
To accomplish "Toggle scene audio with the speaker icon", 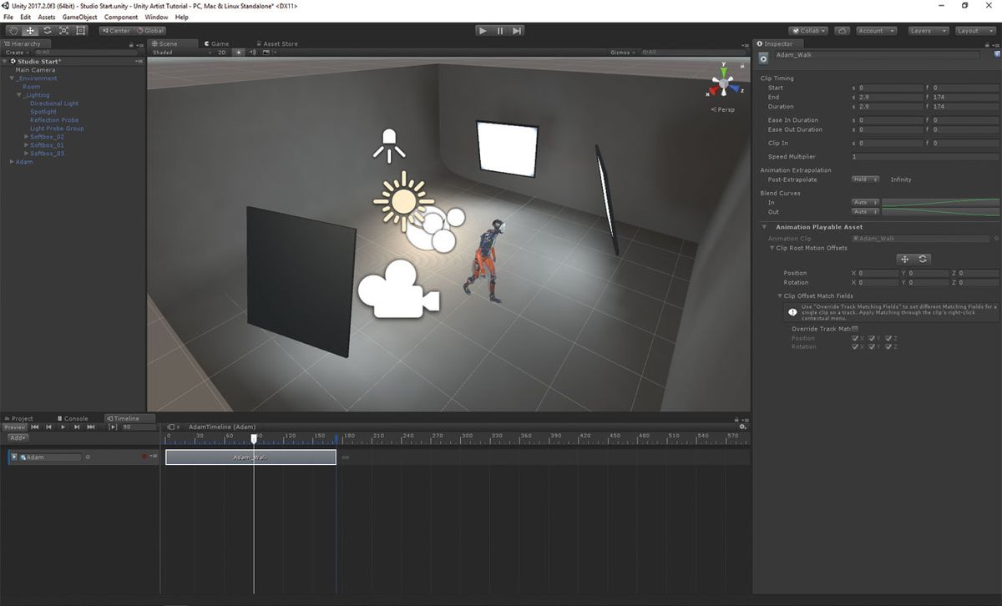I will point(253,52).
